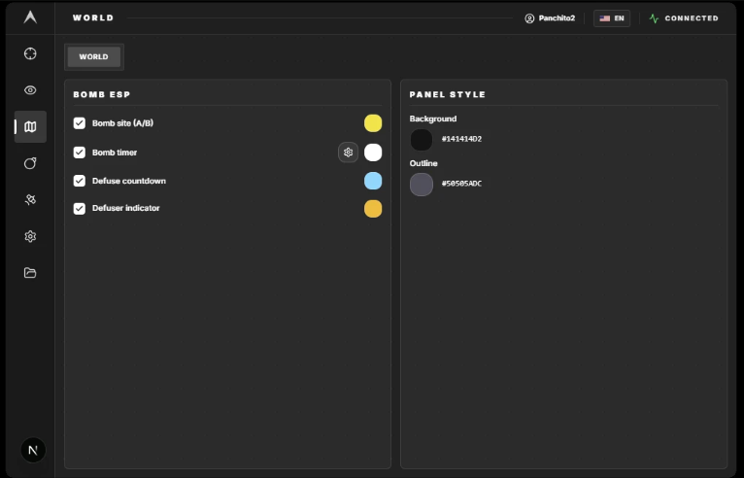744x478 pixels.
Task: Click the Defuser indicator label
Action: tap(125, 208)
